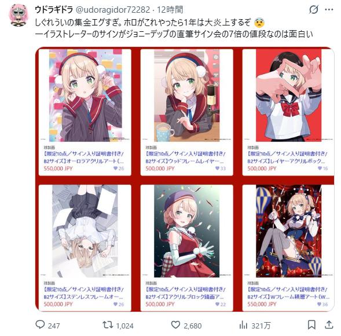Click the 12時間 timestamp
This screenshot has height=336, width=341.
pyautogui.click(x=170, y=10)
